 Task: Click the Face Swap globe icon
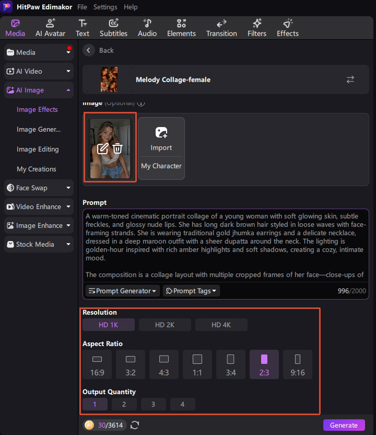coord(10,188)
